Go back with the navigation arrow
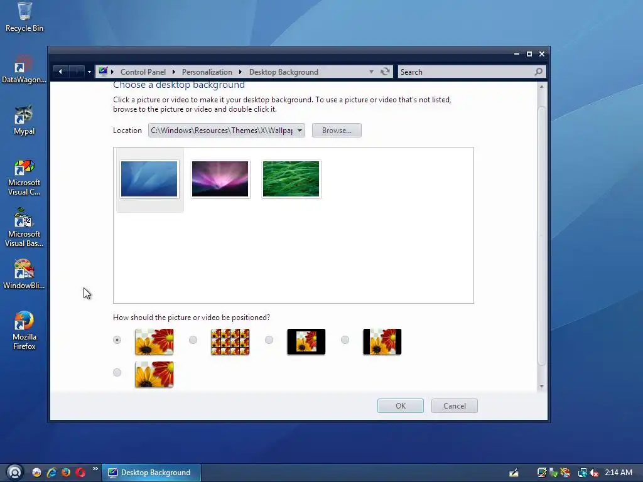The height and width of the screenshot is (482, 643). click(x=60, y=72)
